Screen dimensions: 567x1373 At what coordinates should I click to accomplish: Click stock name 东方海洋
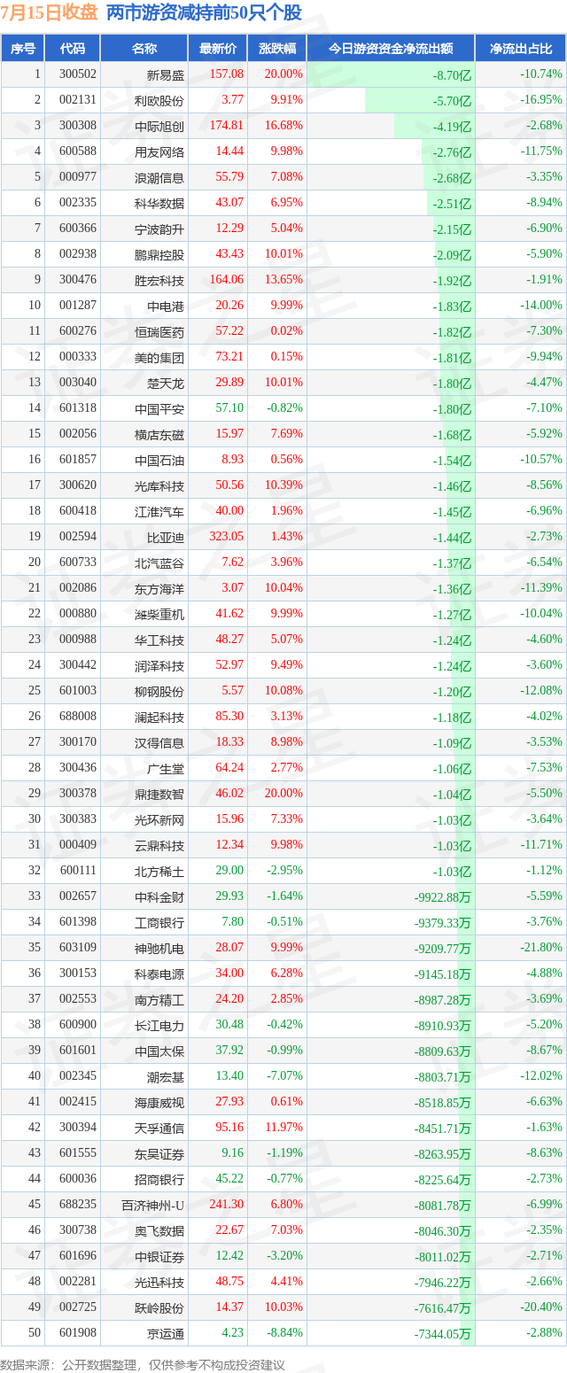click(159, 588)
